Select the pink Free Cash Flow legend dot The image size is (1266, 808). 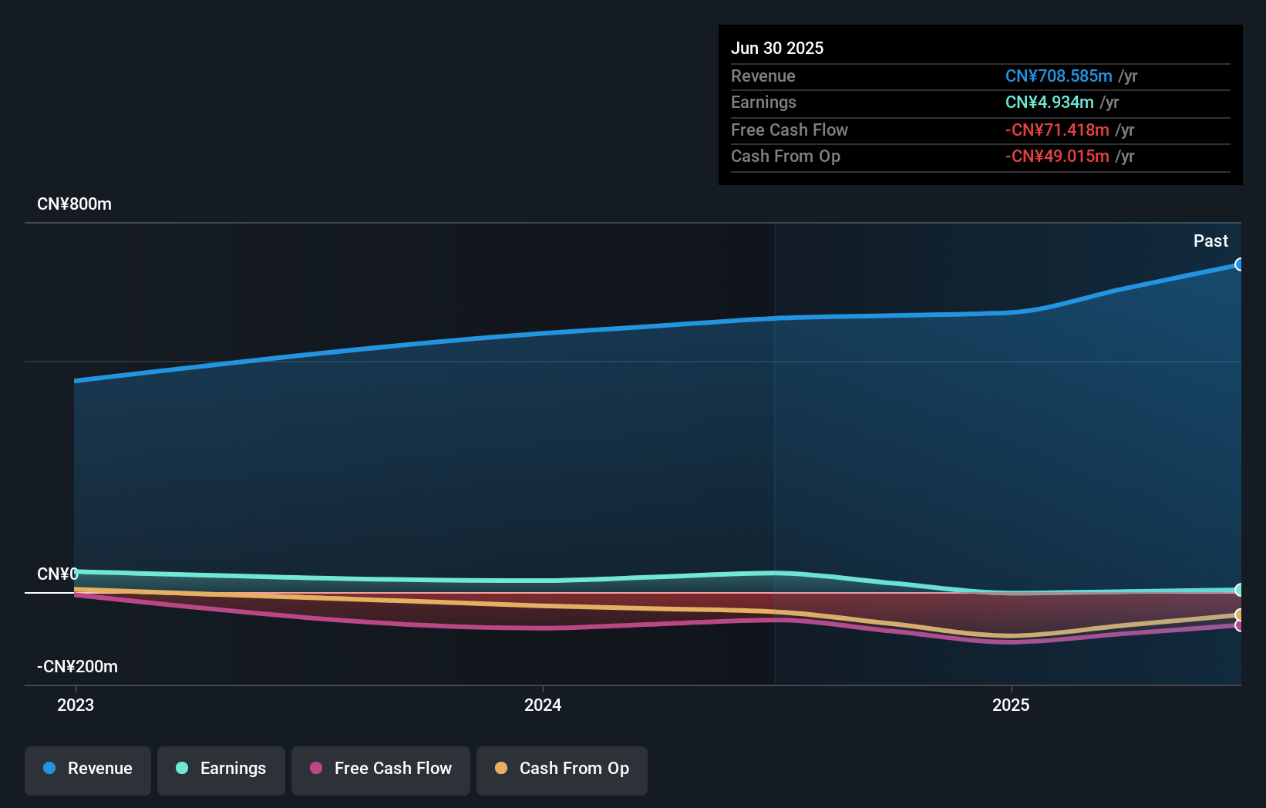point(315,768)
